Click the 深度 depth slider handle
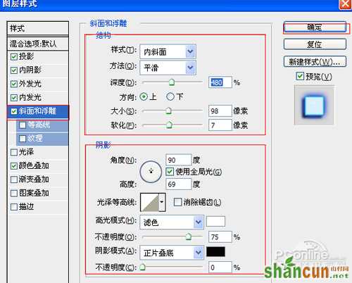 coord(172,82)
